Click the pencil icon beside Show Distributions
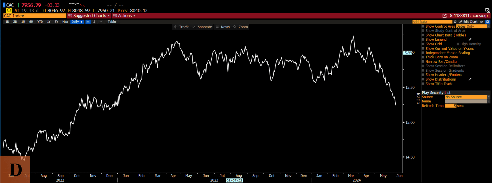 coord(470,79)
